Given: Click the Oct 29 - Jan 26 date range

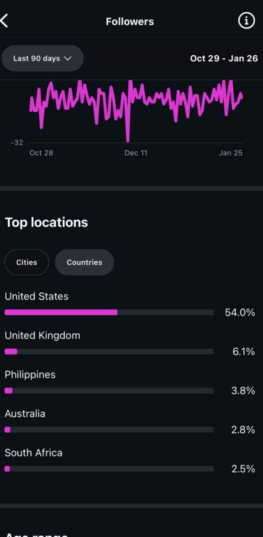Looking at the screenshot, I should click(224, 58).
